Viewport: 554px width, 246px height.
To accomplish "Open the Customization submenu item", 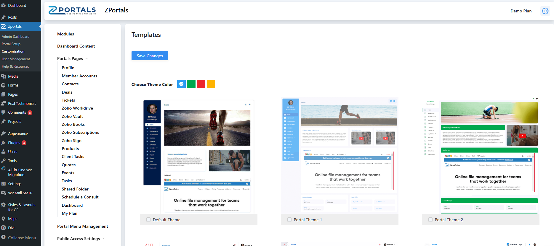I will (x=13, y=51).
